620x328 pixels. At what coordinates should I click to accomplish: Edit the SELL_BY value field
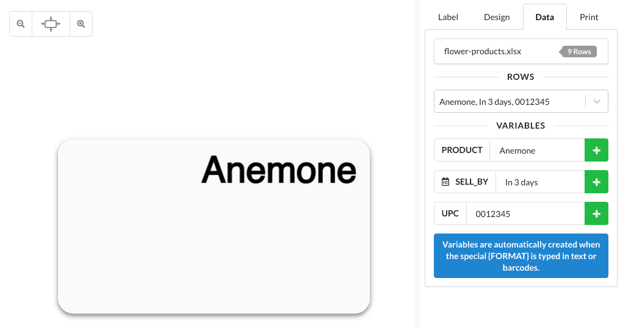(x=540, y=182)
